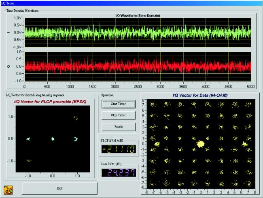
Task: Click the large center cluster in 64-QAM plot
Action: 201,144
